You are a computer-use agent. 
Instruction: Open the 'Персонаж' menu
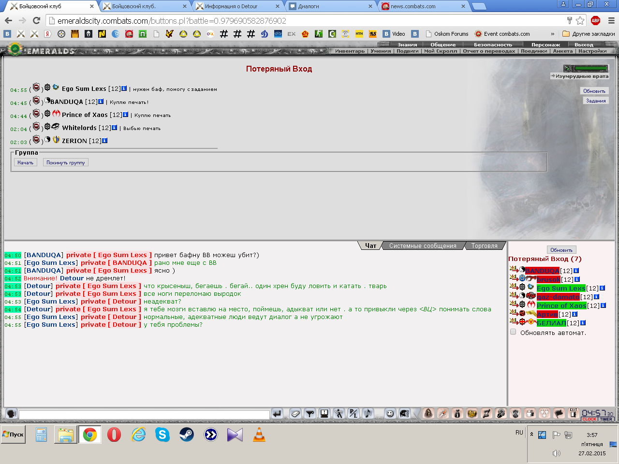point(545,44)
